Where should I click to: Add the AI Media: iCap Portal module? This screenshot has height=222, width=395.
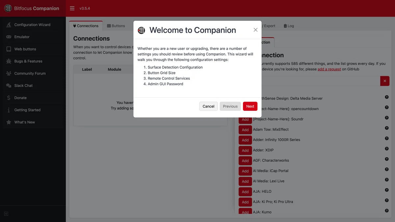tap(245, 171)
